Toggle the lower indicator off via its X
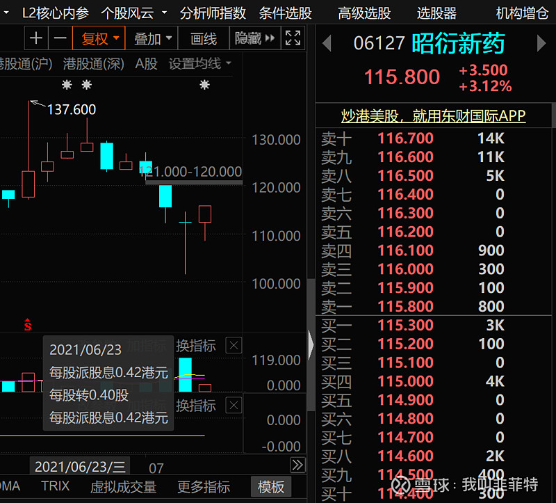Viewport: 556px width, 503px height. [x=234, y=405]
